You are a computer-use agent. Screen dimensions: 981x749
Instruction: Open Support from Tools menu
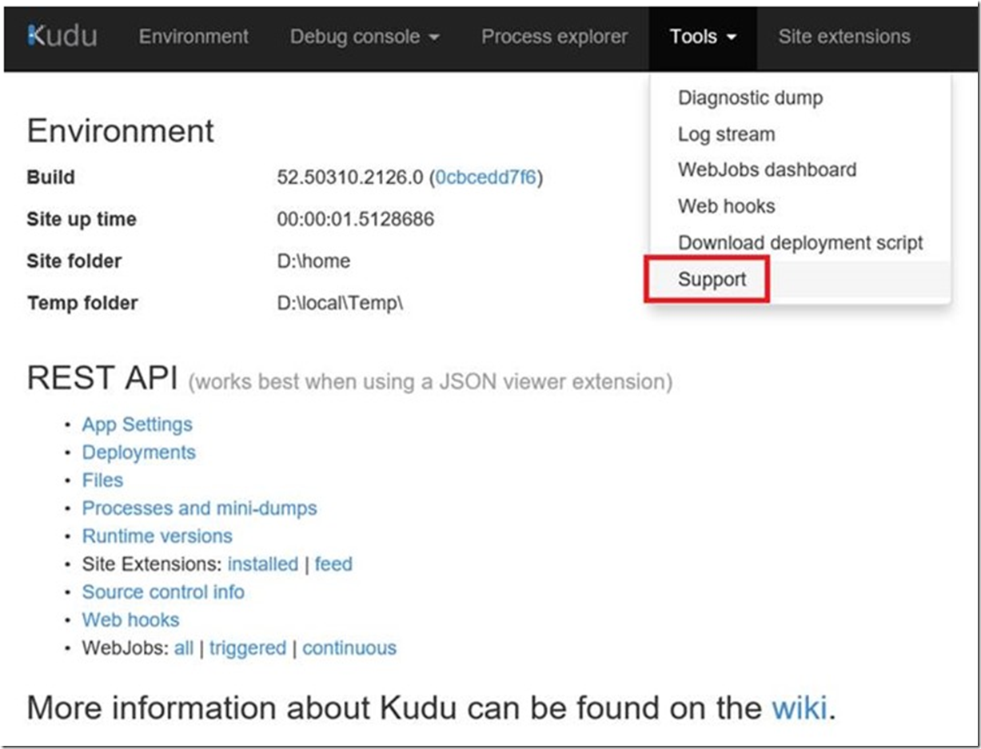(712, 280)
